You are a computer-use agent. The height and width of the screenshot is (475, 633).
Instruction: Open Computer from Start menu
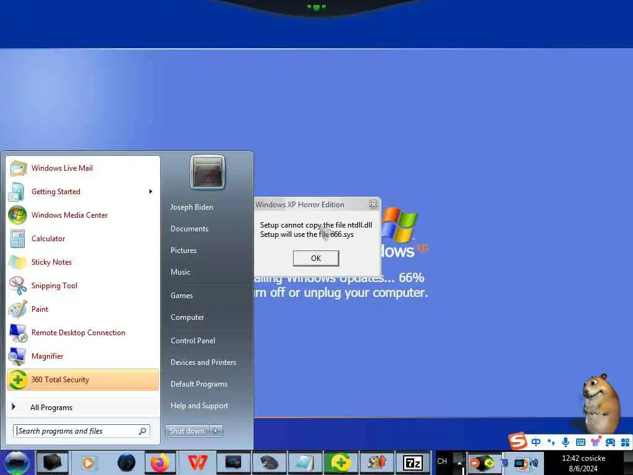point(187,317)
